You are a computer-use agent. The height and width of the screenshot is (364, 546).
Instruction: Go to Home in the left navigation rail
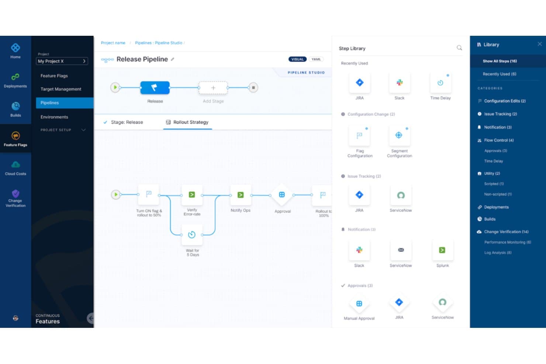pyautogui.click(x=15, y=51)
